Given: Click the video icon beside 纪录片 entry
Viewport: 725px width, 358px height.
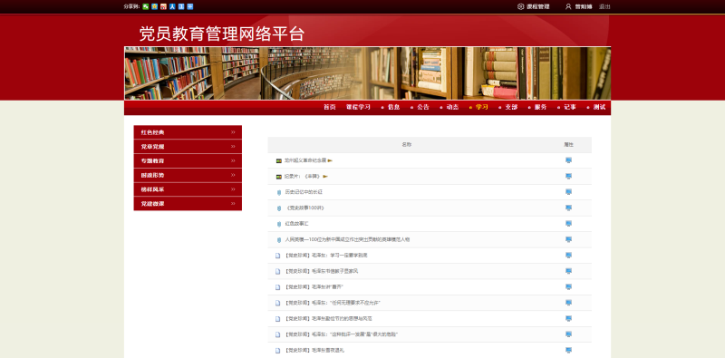Looking at the screenshot, I should [x=279, y=177].
